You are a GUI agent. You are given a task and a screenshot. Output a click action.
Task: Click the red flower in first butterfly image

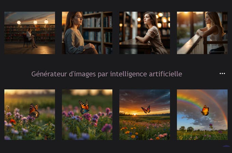[x=13, y=121]
